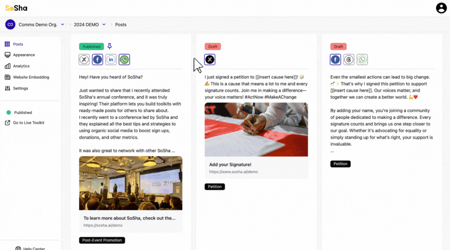
Task: Open Appearance in the sidebar
Action: [x=24, y=55]
